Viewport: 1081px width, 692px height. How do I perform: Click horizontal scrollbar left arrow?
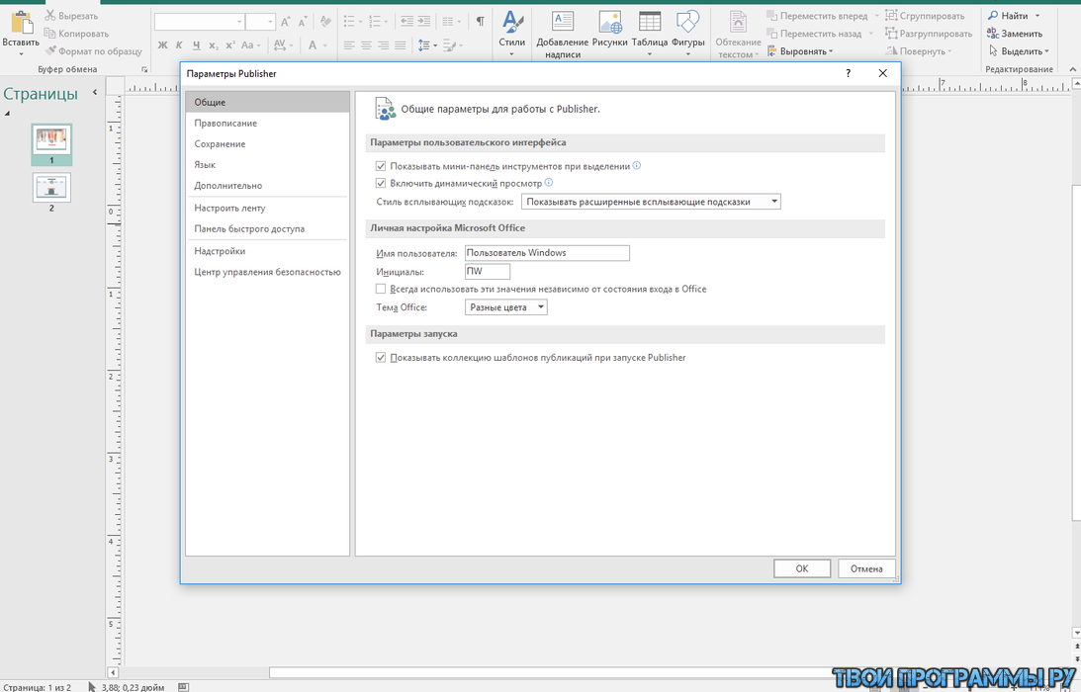click(113, 672)
